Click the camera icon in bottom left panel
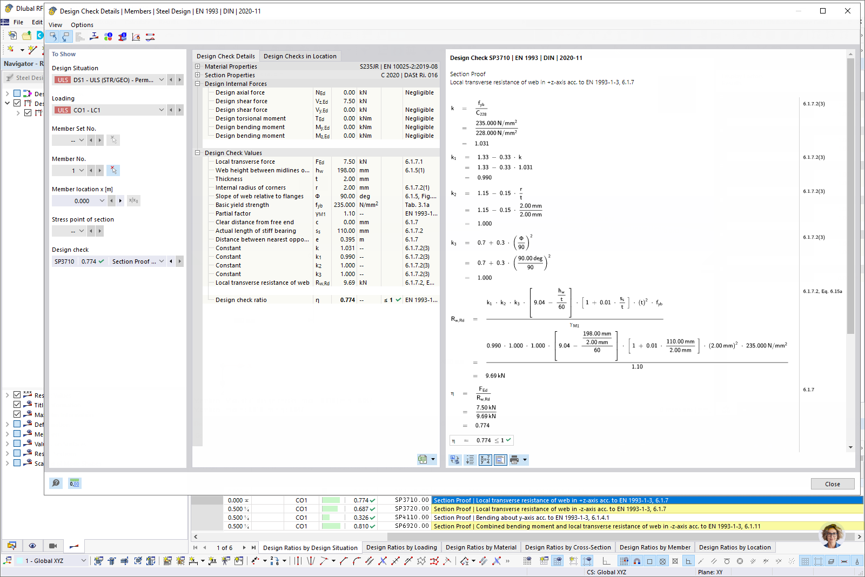 point(53,546)
